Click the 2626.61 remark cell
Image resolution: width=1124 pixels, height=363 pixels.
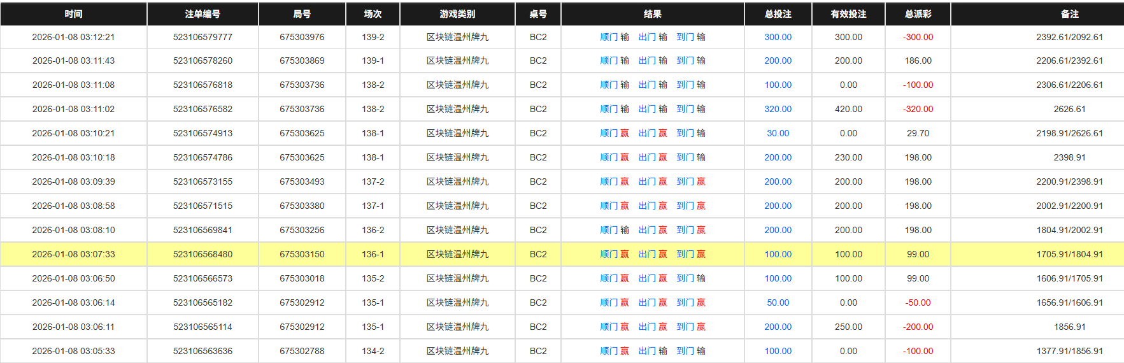click(1069, 110)
